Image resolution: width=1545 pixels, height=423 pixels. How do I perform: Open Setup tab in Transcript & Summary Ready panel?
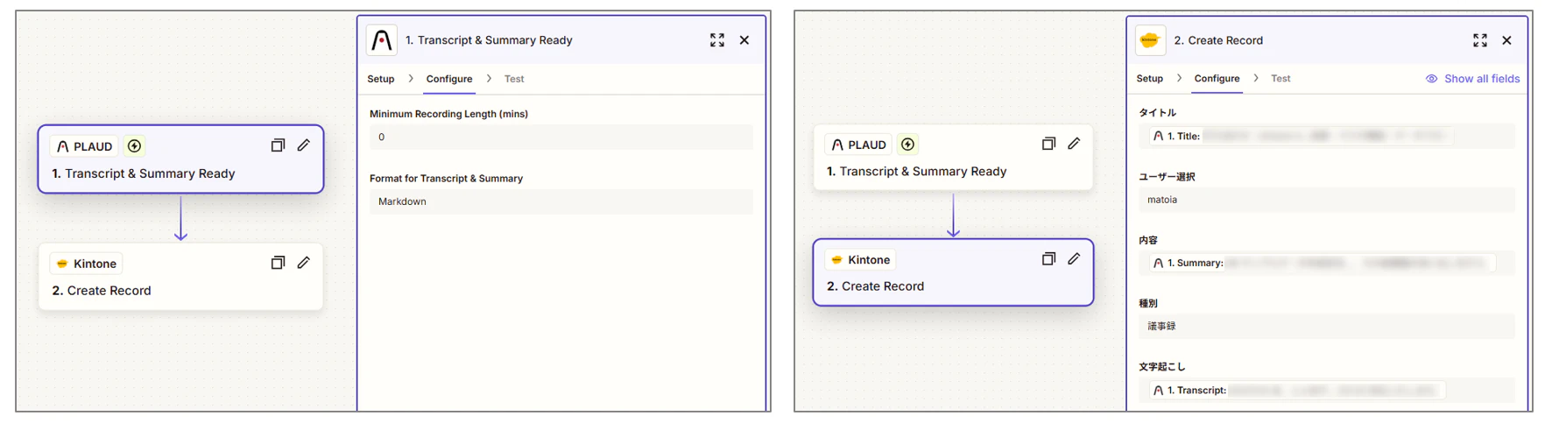point(381,79)
